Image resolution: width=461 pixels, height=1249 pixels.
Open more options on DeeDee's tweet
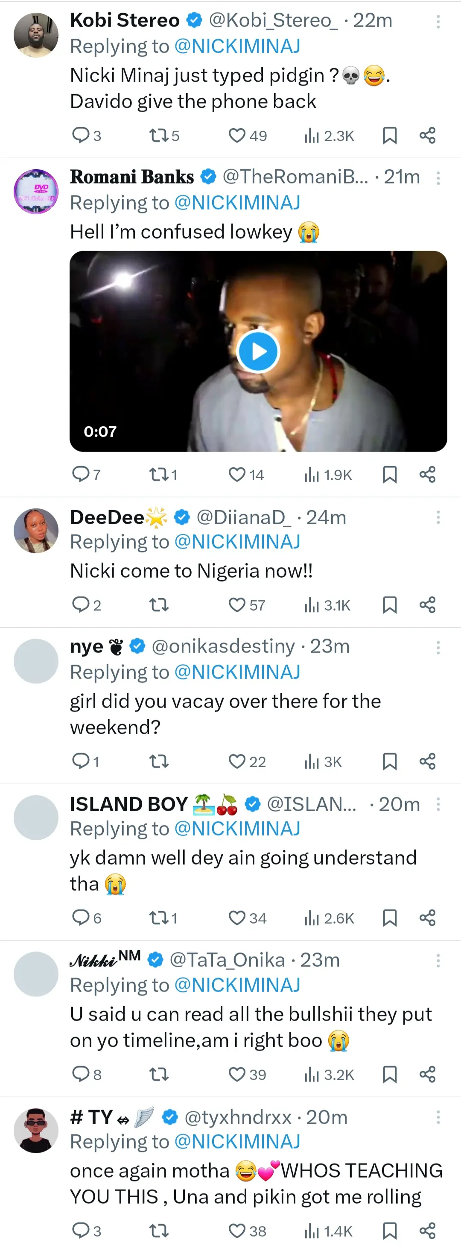tap(438, 517)
